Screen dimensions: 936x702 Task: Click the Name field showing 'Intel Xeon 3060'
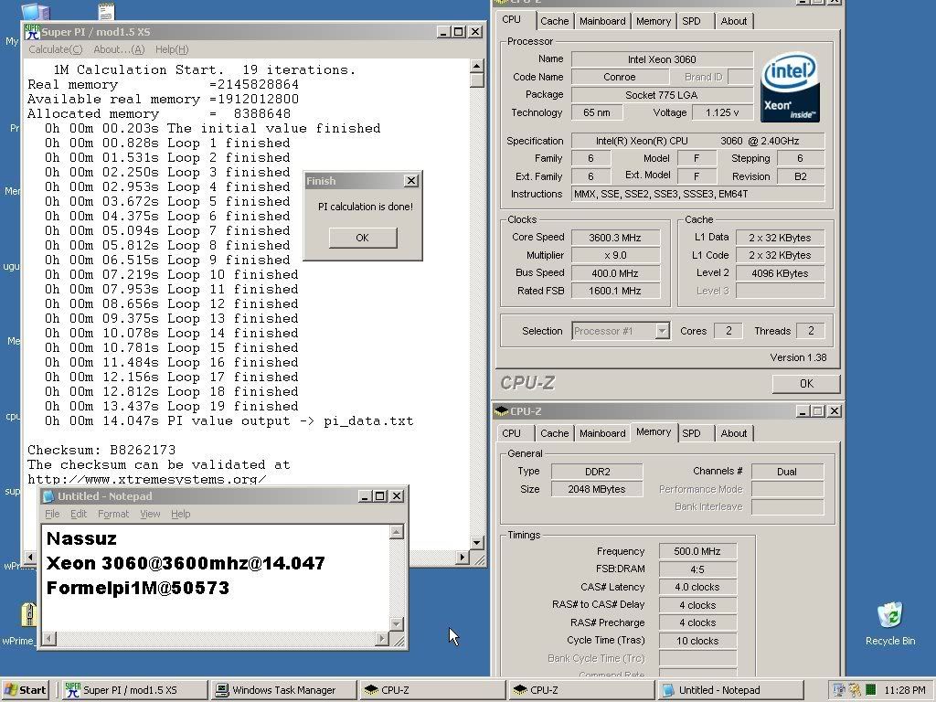662,59
